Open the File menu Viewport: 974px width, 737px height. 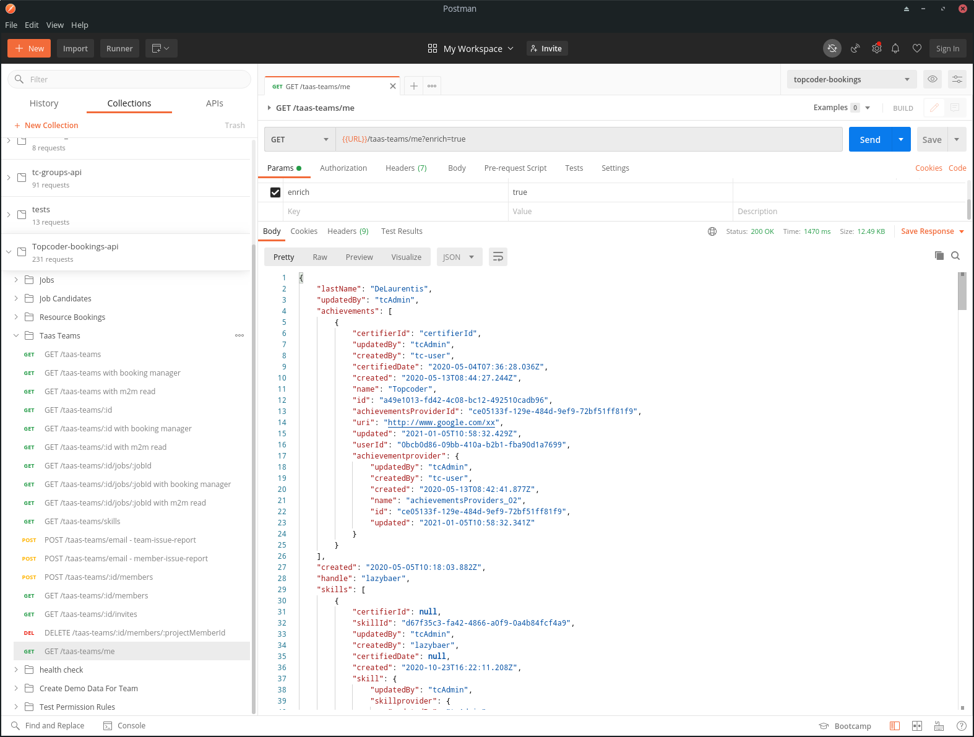click(x=11, y=25)
